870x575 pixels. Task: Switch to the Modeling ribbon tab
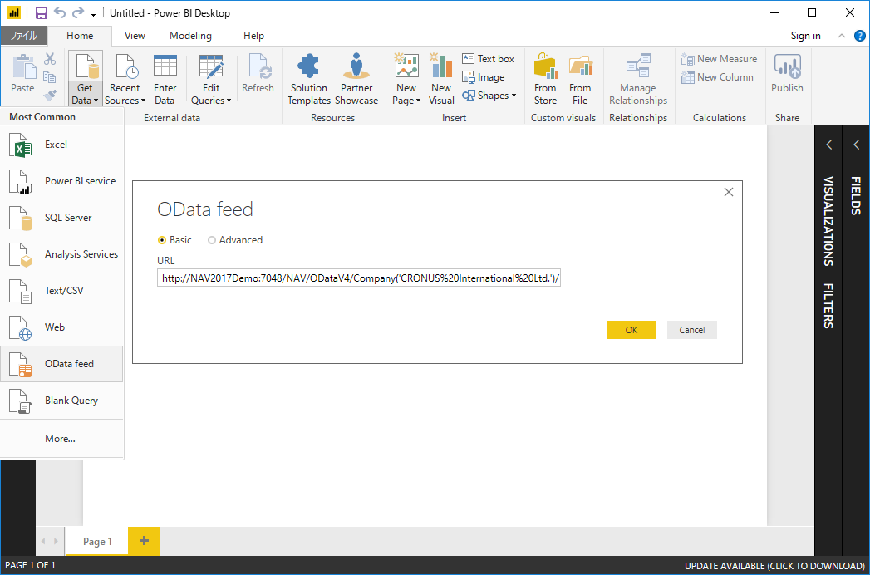(190, 36)
